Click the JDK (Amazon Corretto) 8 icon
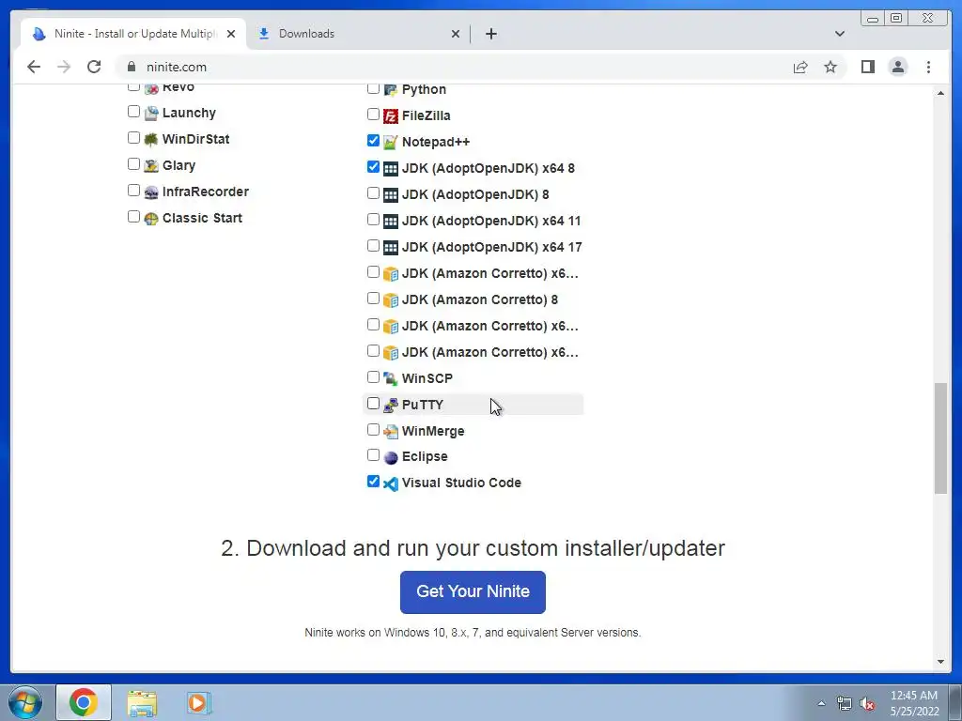Viewport: 962px width, 721px height. click(391, 300)
